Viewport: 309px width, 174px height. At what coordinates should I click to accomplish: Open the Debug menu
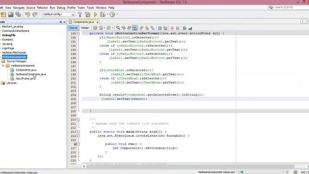tap(61, 8)
